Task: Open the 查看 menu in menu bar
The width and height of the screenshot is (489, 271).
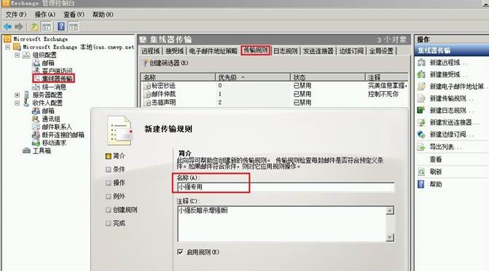Action: pyautogui.click(x=74, y=15)
